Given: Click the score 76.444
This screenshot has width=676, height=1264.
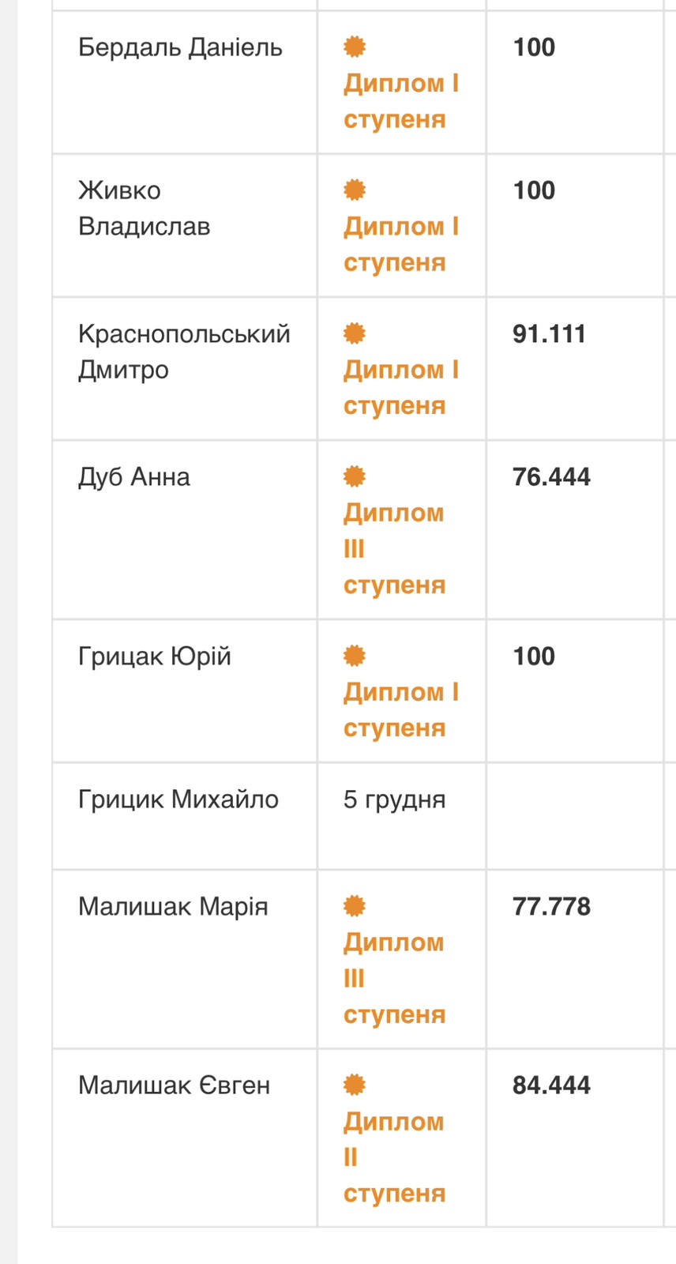Looking at the screenshot, I should [x=551, y=476].
